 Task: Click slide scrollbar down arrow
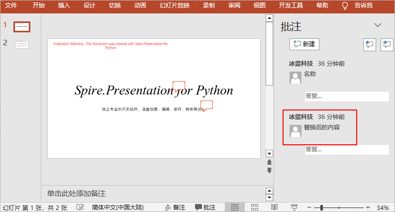pyautogui.click(x=269, y=153)
